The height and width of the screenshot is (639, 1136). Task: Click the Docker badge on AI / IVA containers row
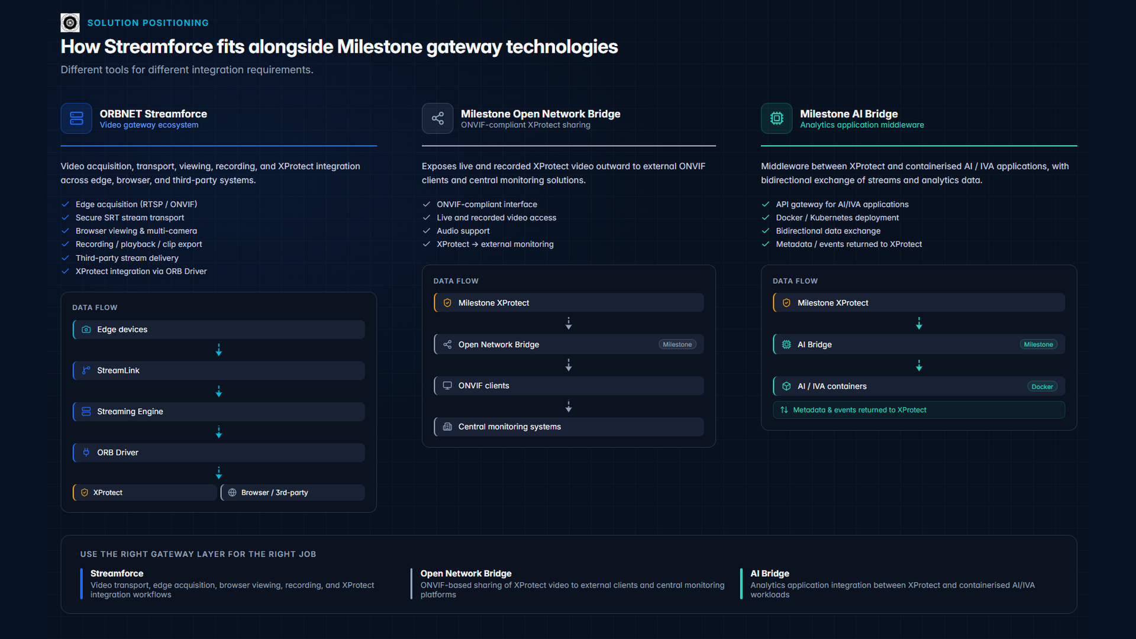point(1042,387)
